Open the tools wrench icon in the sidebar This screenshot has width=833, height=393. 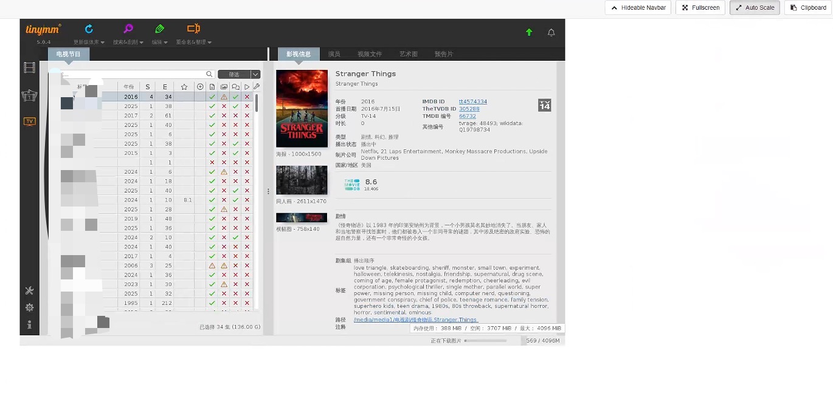29,290
